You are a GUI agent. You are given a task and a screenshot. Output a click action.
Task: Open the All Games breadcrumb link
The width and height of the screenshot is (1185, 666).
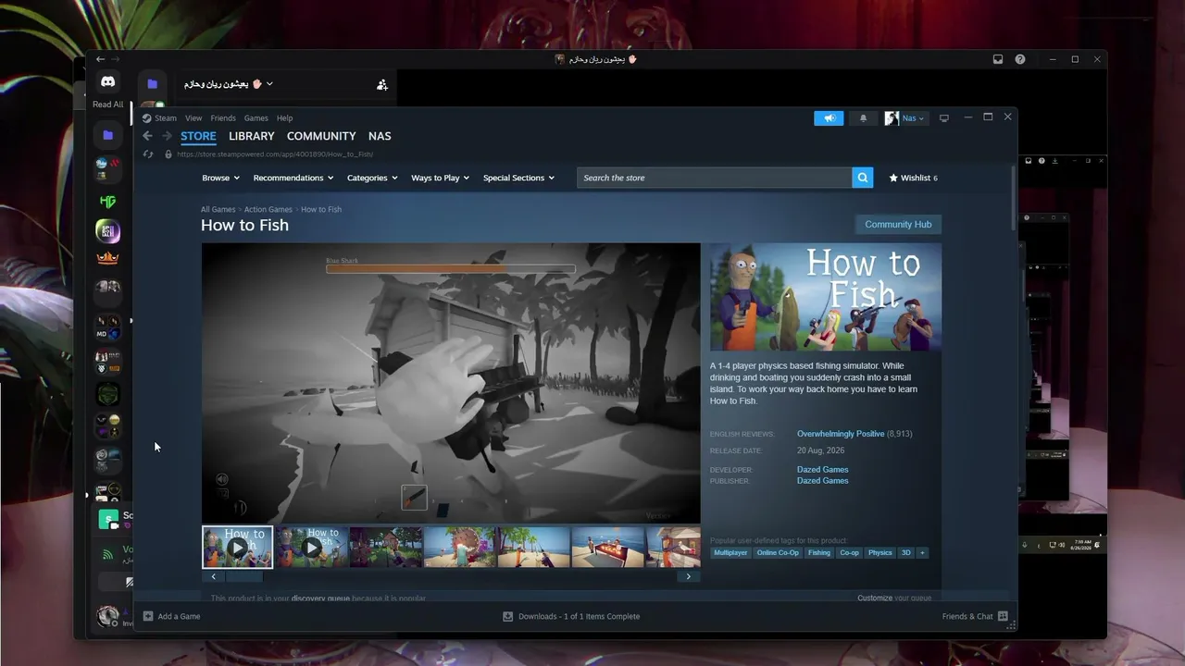point(218,210)
